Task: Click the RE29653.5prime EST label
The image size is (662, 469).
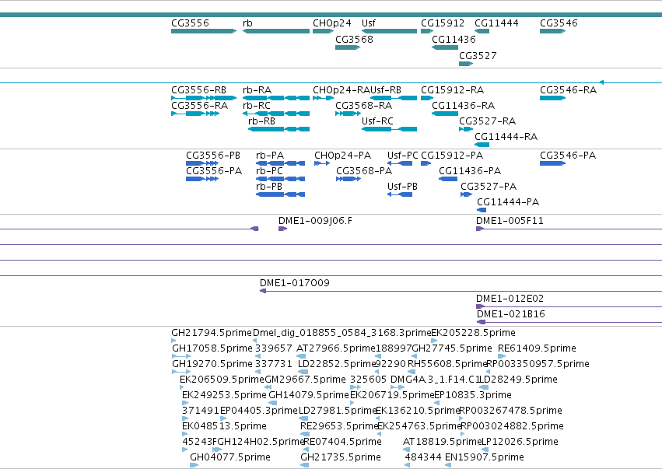Action: [x=339, y=426]
